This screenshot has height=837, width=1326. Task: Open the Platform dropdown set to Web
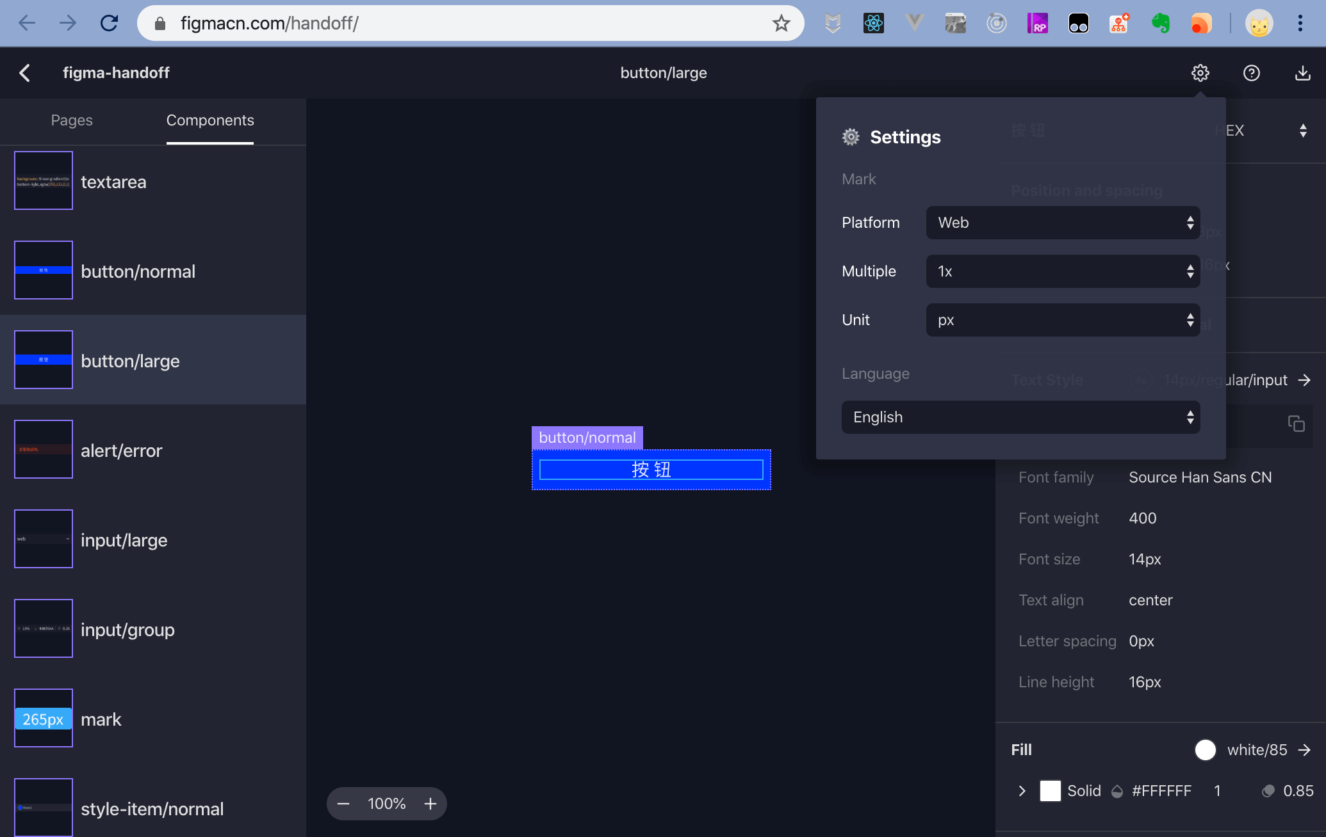point(1062,223)
